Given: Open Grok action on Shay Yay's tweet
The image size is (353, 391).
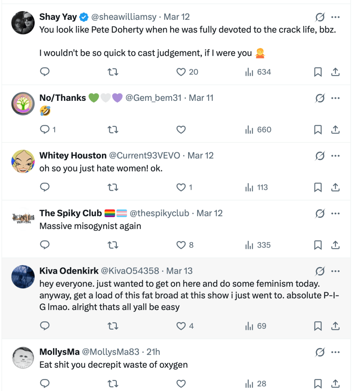Looking at the screenshot, I should point(320,17).
